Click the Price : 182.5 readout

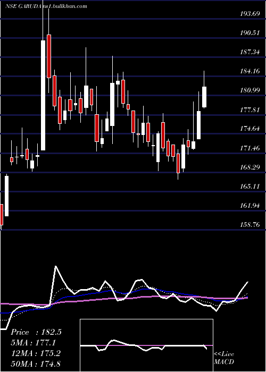point(36,332)
